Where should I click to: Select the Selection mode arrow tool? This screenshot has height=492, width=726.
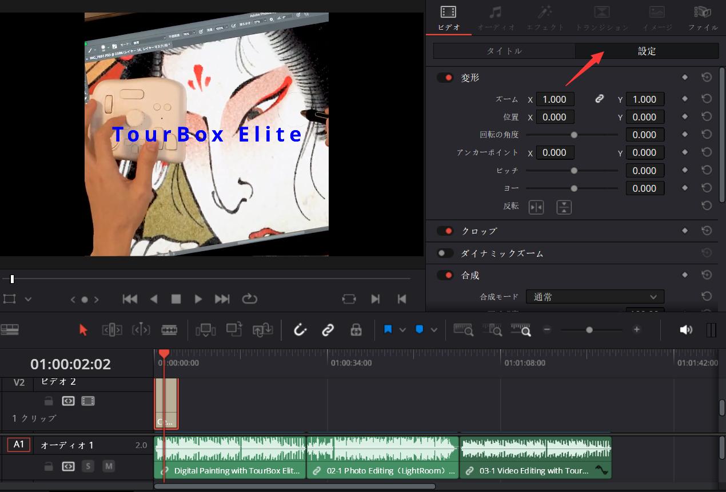coord(83,330)
